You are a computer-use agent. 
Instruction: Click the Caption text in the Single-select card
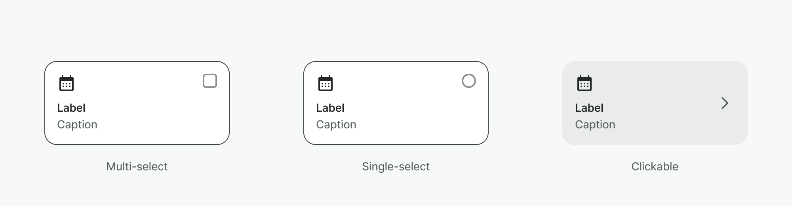[336, 124]
